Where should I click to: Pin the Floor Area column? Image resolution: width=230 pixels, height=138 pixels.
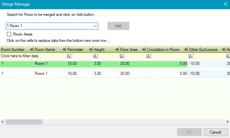click(143, 50)
